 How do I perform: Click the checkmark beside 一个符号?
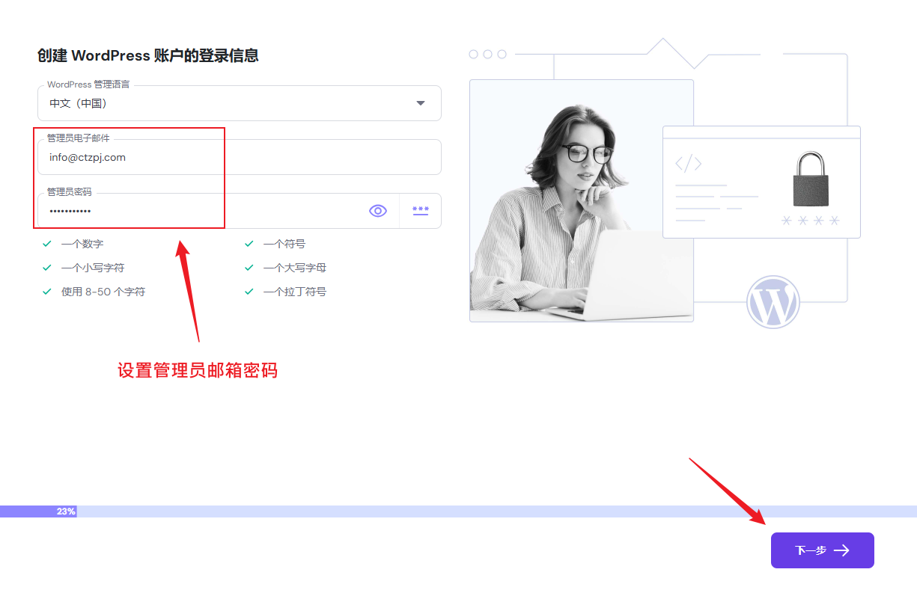click(249, 244)
